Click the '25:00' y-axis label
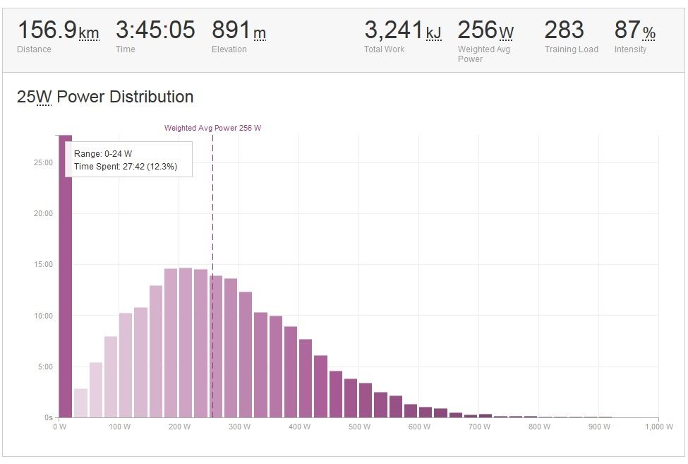 pyautogui.click(x=44, y=162)
